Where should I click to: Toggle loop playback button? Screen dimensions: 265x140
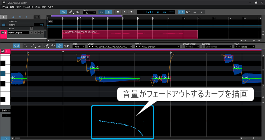pos(102,12)
